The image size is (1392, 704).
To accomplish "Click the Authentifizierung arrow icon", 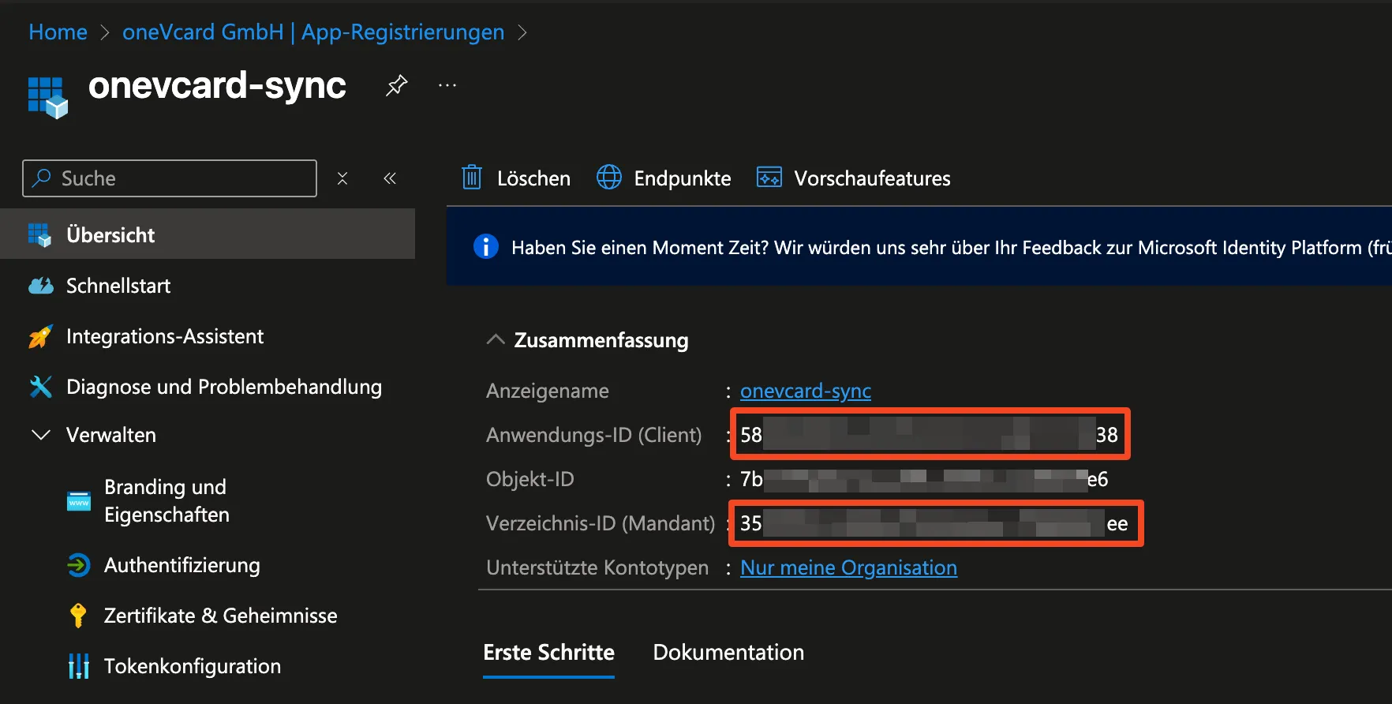I will pyautogui.click(x=79, y=565).
